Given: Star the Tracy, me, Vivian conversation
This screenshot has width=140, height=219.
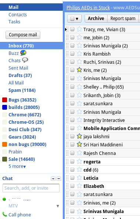Looking at the screenshot, I should [x=79, y=29].
